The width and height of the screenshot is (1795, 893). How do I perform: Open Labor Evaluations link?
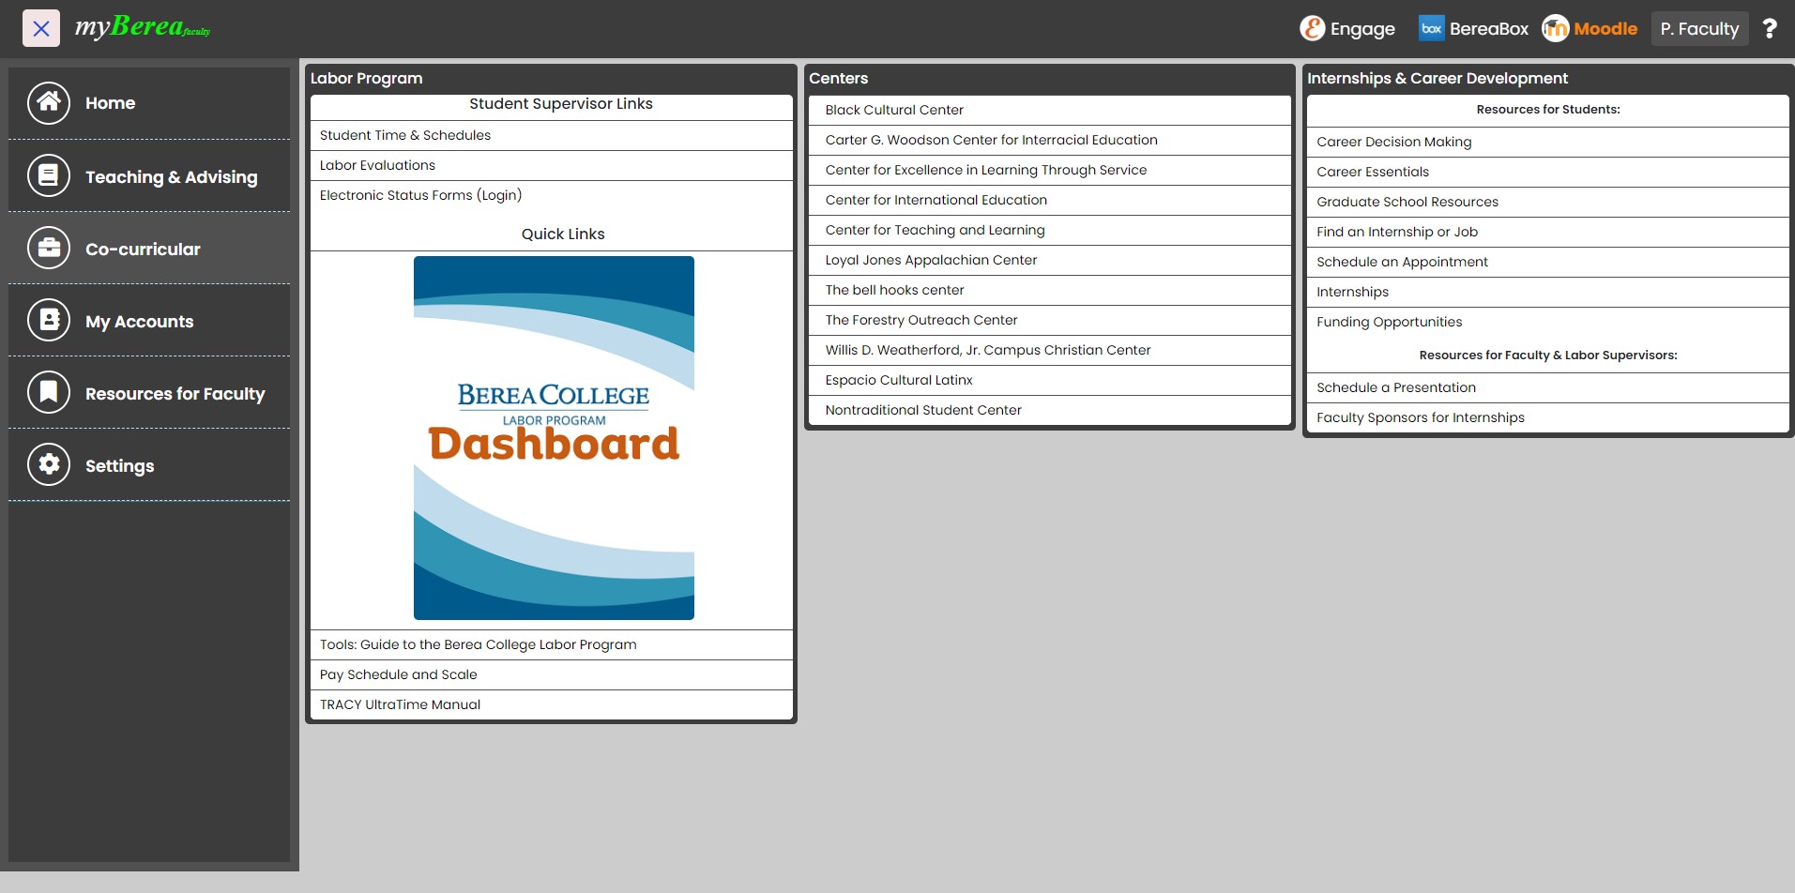click(377, 165)
